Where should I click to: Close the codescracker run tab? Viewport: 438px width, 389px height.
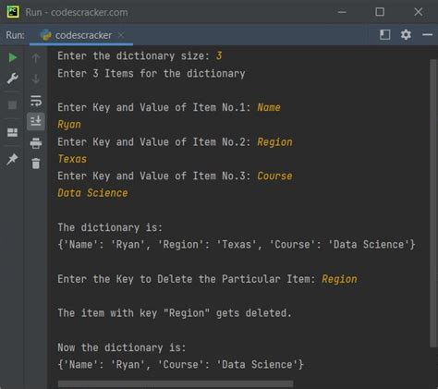coord(121,35)
